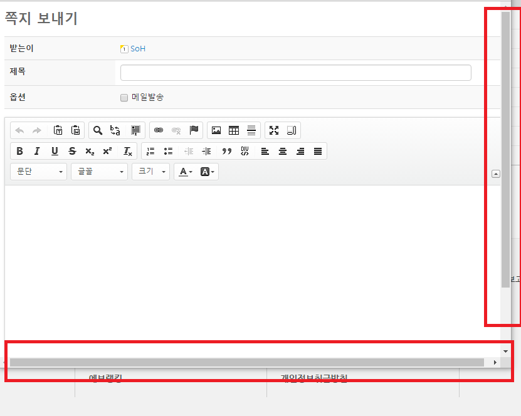Expand the 글꼴 font dropdown
This screenshot has height=416, width=521.
99,172
